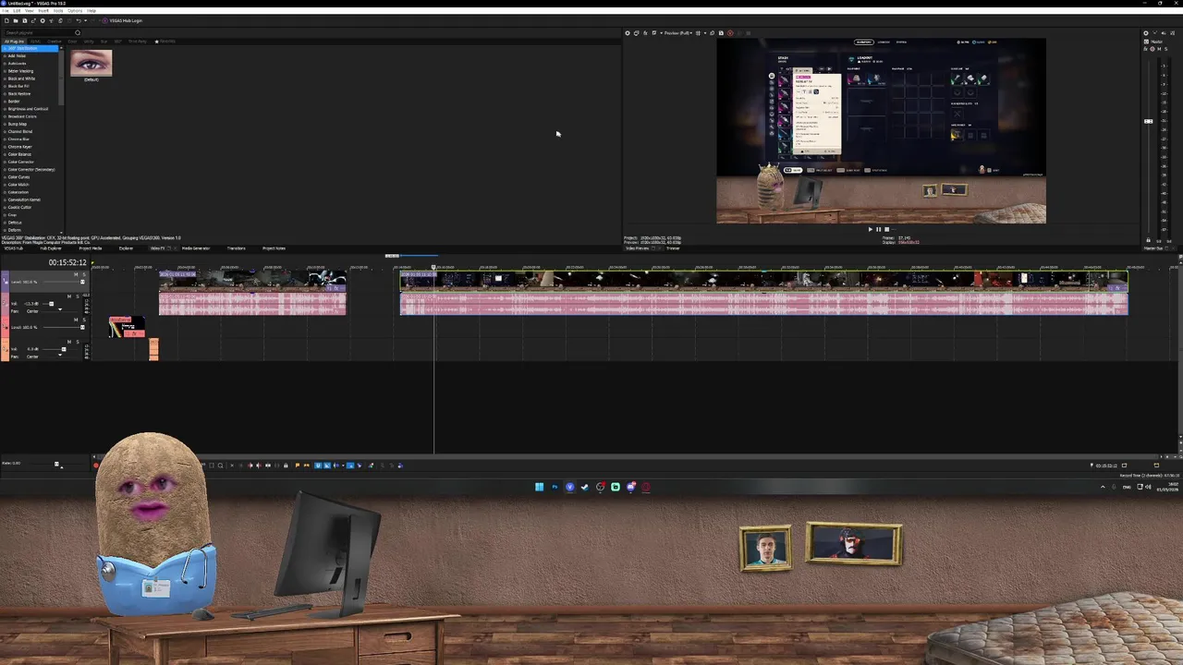Image resolution: width=1183 pixels, height=665 pixels.
Task: Save the project with disk icon
Action: (x=25, y=20)
